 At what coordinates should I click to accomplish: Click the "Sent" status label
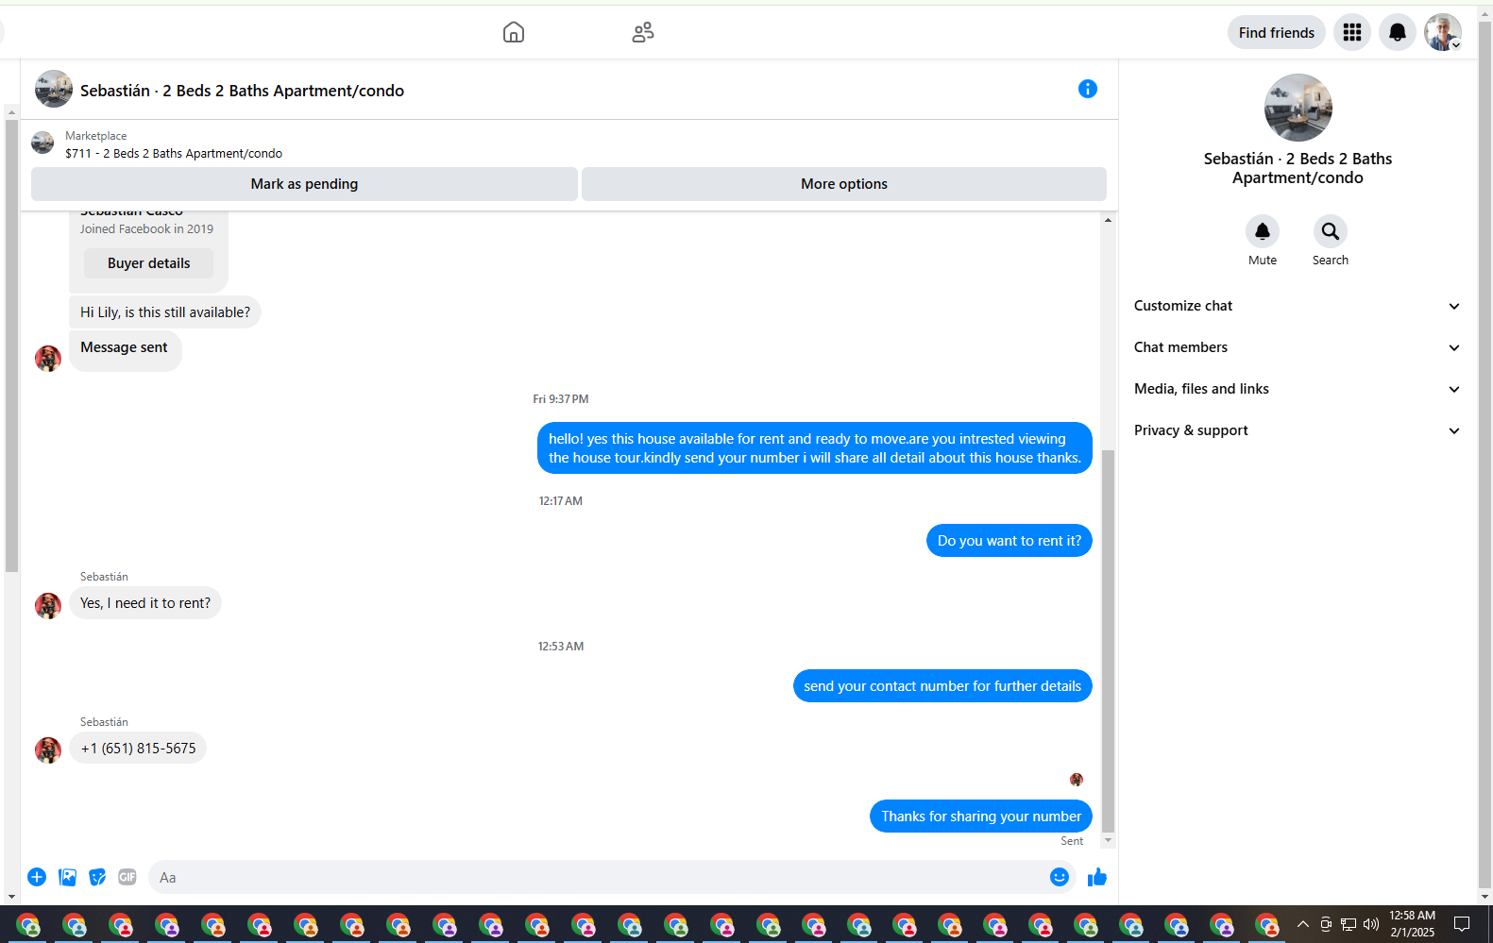point(1072,841)
